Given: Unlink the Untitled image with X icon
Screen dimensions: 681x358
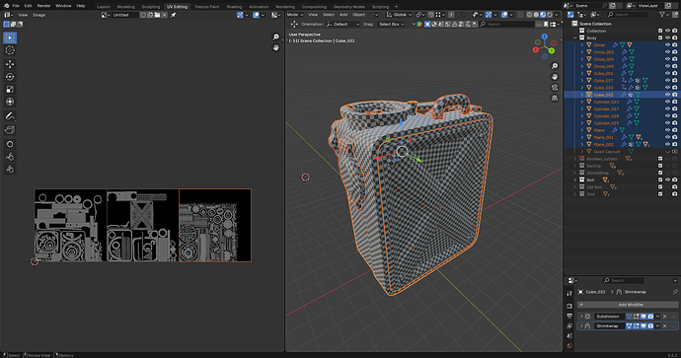Looking at the screenshot, I should click(x=164, y=15).
